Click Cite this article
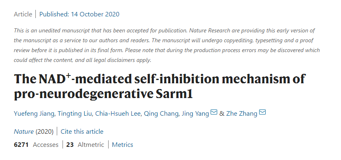 [x=82, y=132]
